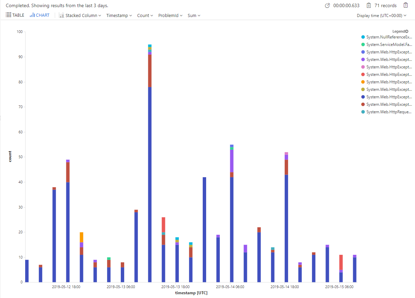Click the table grid icon beside TABLE
The image size is (415, 298).
coord(9,15)
